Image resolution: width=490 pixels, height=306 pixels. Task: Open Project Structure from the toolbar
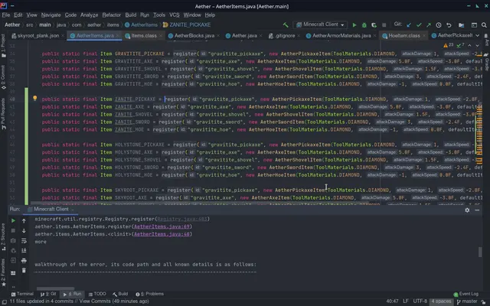[x=461, y=25]
